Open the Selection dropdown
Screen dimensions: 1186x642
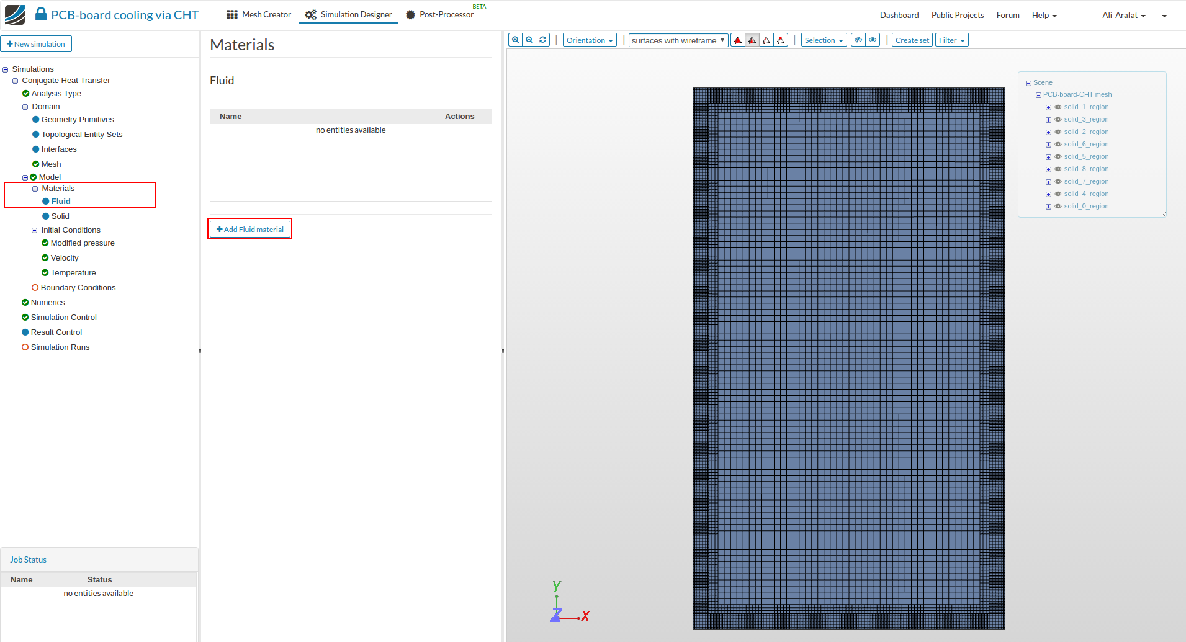(824, 40)
